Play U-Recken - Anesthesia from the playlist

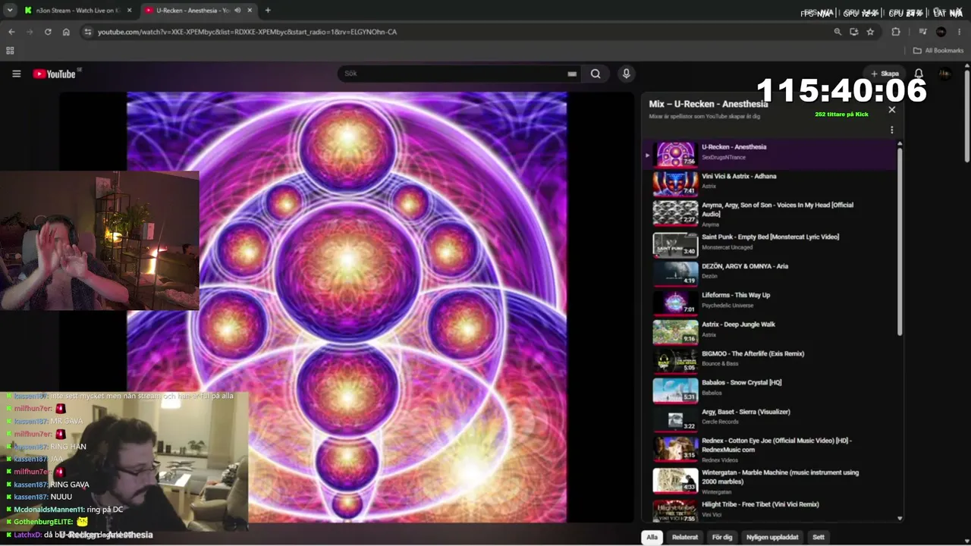point(770,155)
